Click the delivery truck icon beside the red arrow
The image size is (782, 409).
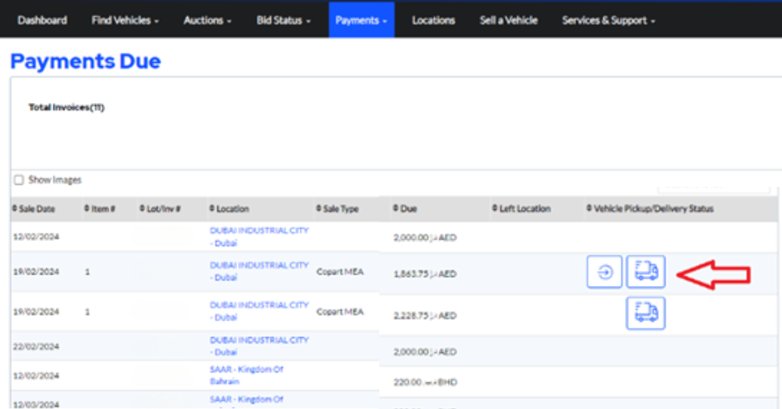coord(646,272)
